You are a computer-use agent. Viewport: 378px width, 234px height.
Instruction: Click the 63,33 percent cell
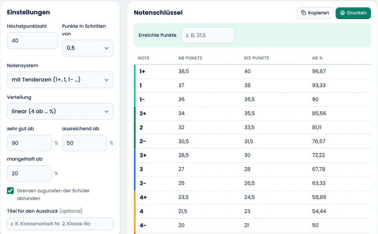click(319, 183)
